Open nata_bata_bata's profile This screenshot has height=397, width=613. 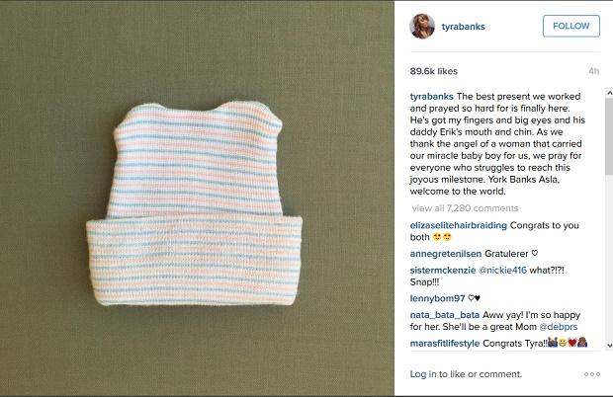click(445, 315)
